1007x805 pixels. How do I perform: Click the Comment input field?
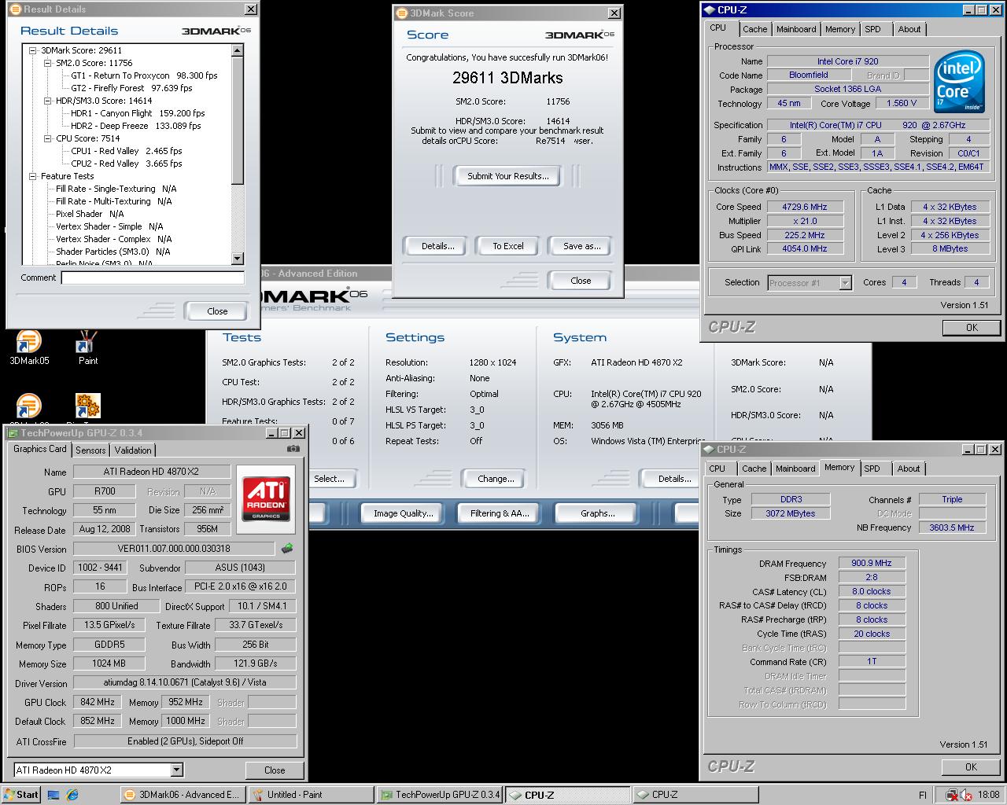tap(153, 278)
